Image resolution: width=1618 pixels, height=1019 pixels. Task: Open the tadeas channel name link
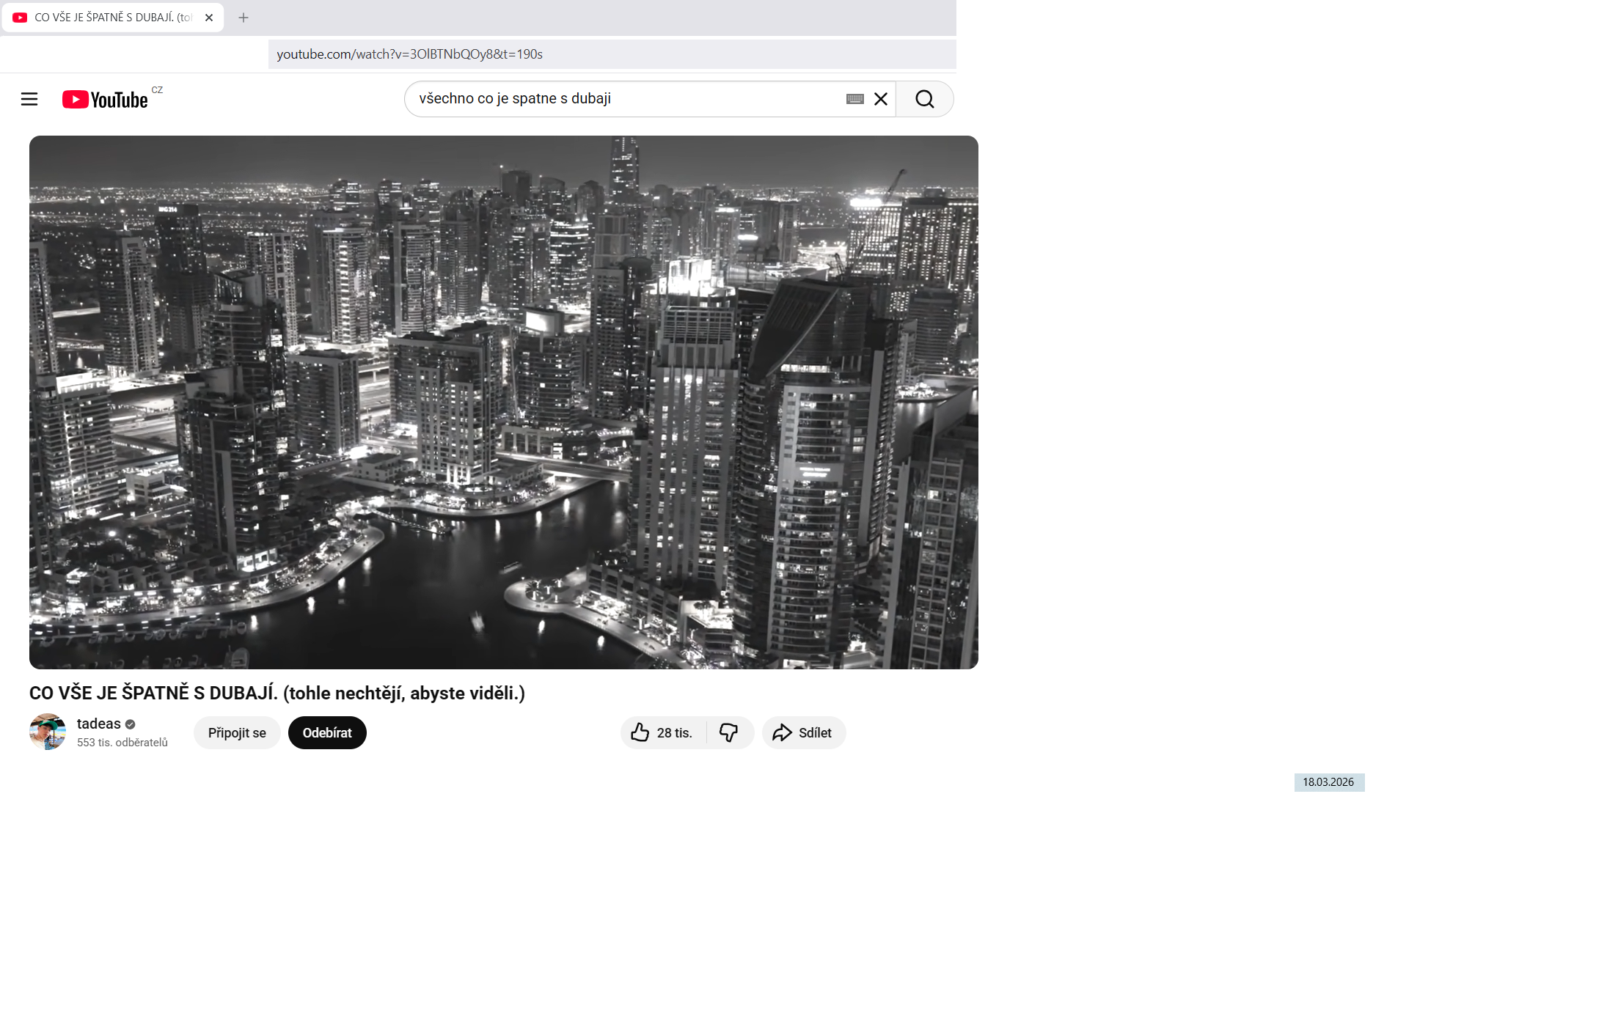[x=98, y=724]
